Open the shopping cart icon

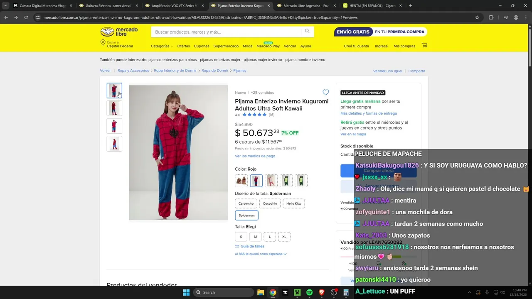coord(424,45)
